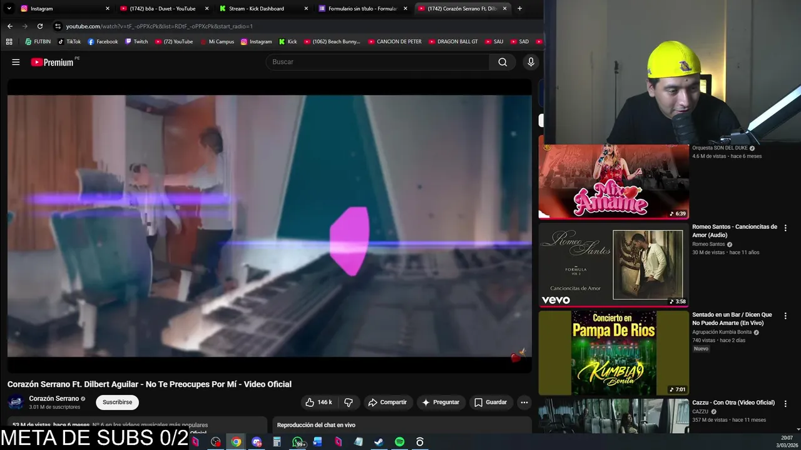Open the (72) YouTube bookmark
This screenshot has width=801, height=450.
[173, 41]
